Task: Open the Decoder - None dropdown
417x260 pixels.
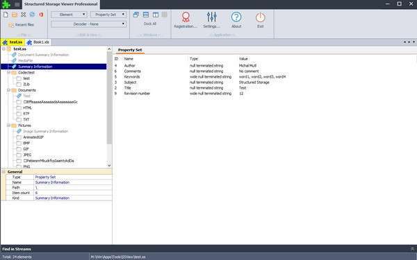Action: (88, 24)
